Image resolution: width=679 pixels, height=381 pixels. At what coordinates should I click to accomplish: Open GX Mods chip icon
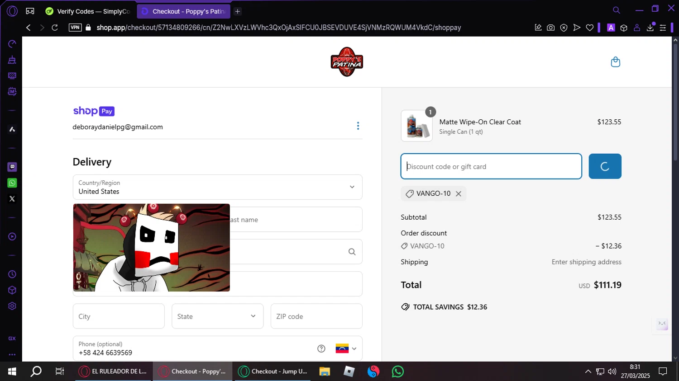tap(12, 91)
